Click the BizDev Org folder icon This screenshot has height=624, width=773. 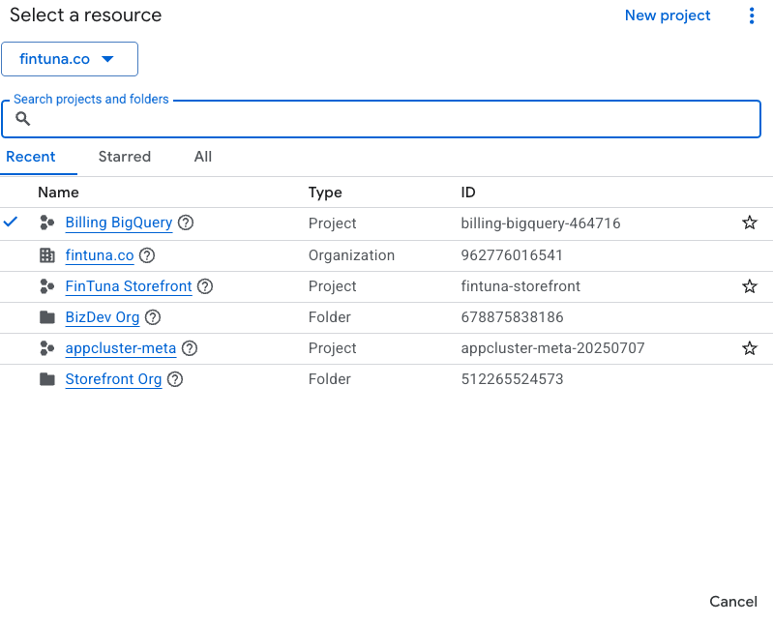point(46,317)
